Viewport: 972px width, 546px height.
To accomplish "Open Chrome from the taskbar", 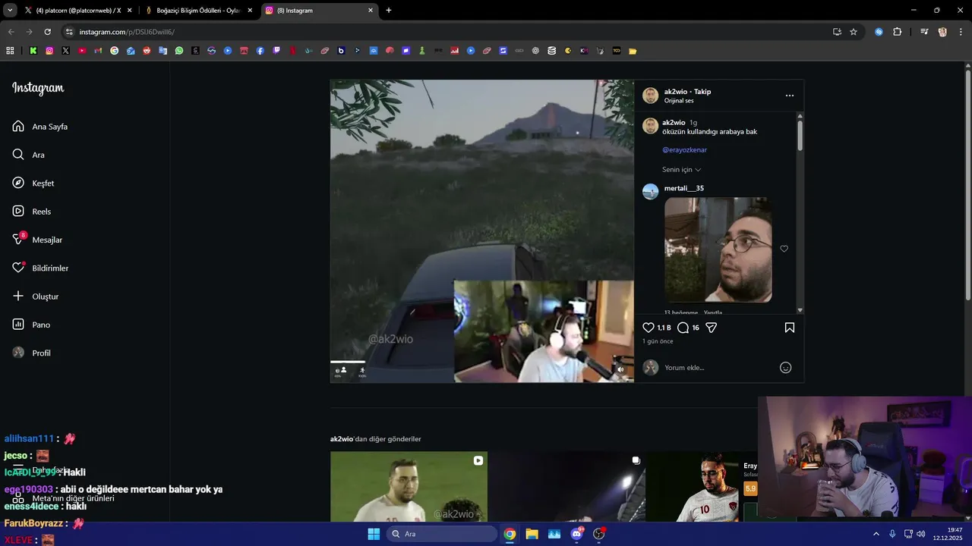I will [510, 534].
